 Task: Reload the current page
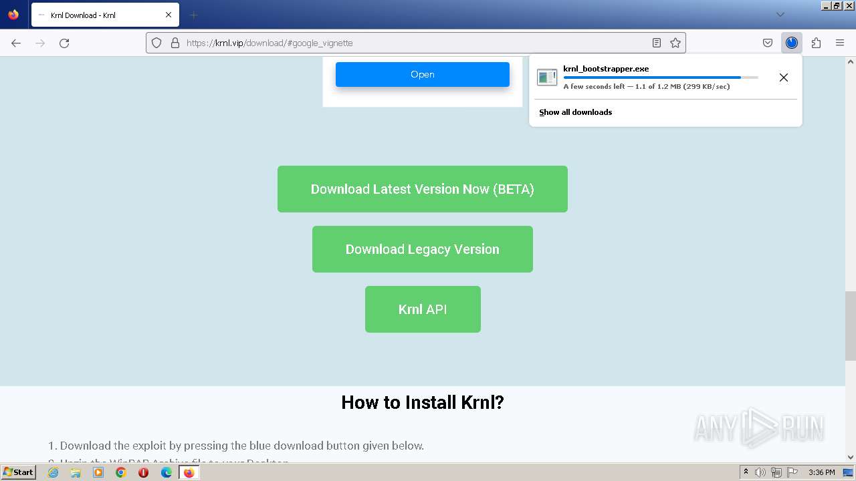[x=64, y=43]
